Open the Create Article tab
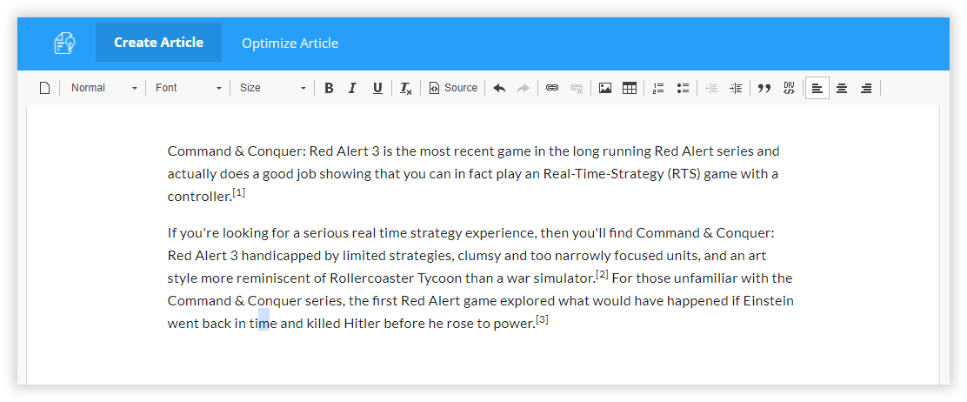 click(x=158, y=43)
